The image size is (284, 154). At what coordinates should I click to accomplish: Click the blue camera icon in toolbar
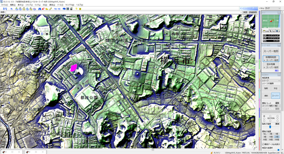click(x=64, y=9)
